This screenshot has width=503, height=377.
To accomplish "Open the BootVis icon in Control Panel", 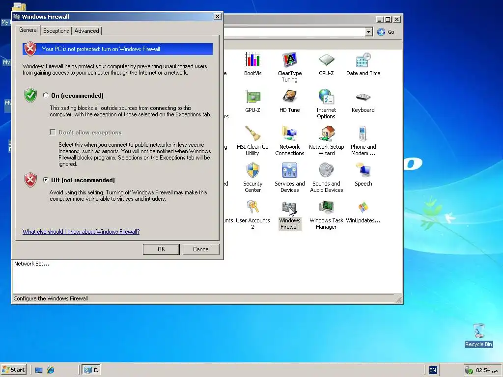I will pos(253,64).
